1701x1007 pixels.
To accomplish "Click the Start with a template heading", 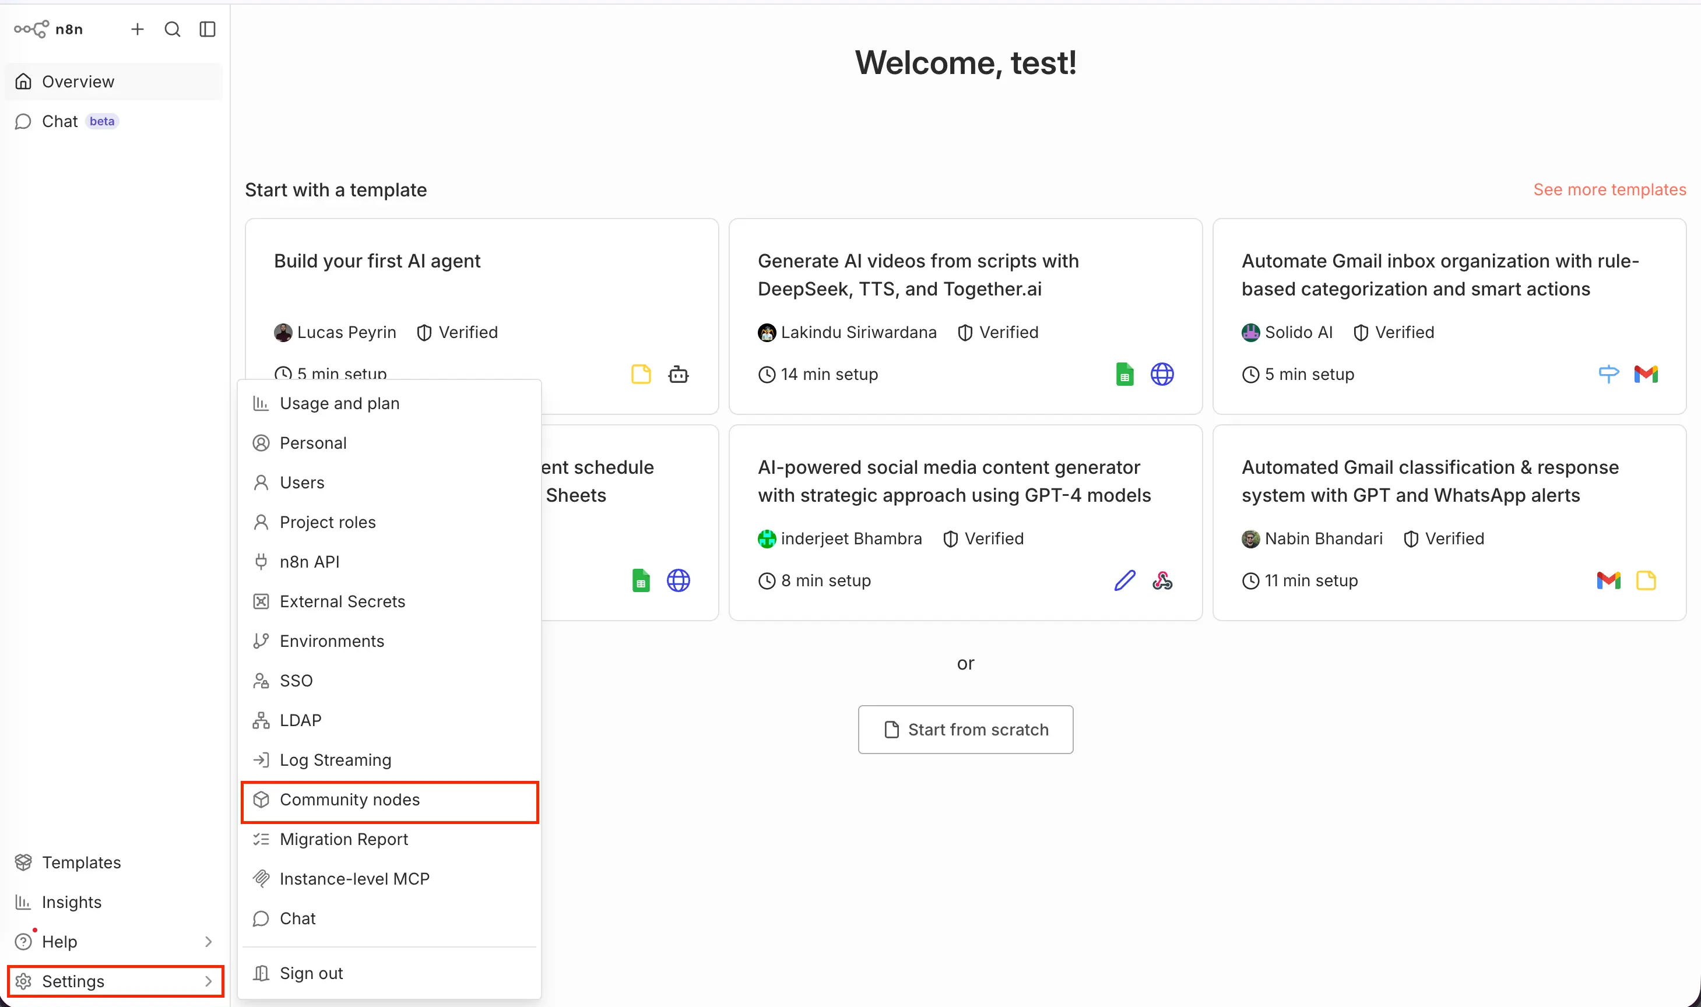I will click(x=336, y=190).
